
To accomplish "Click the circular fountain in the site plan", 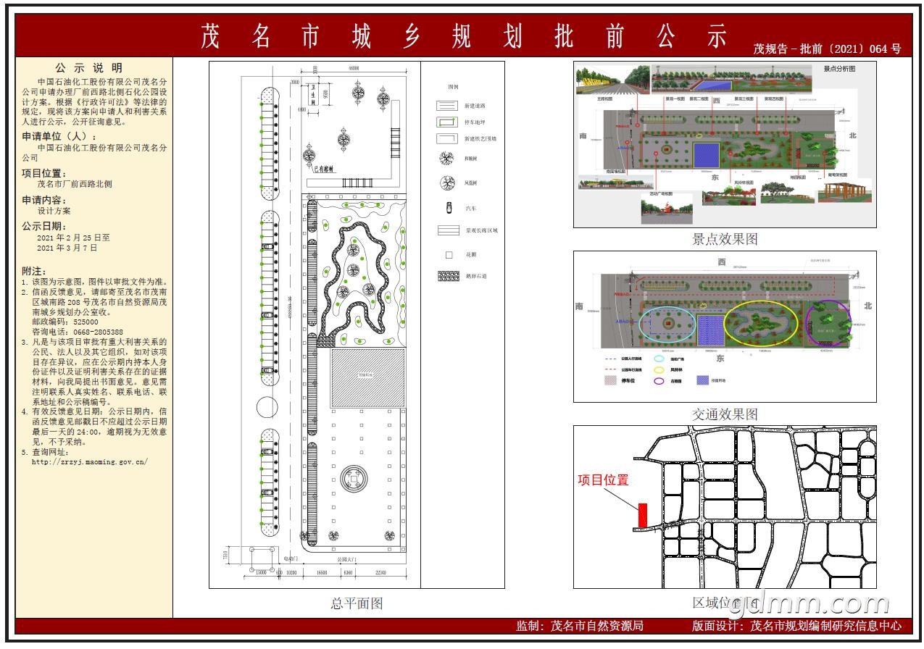I will 353,478.
